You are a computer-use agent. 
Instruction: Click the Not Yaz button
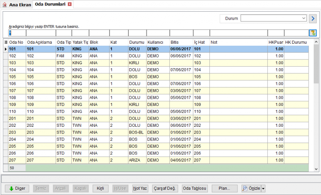[x=140, y=189]
